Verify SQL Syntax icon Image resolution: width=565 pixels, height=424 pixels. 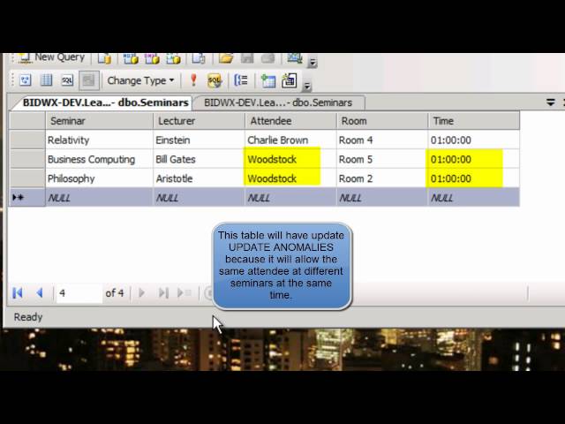tap(215, 80)
